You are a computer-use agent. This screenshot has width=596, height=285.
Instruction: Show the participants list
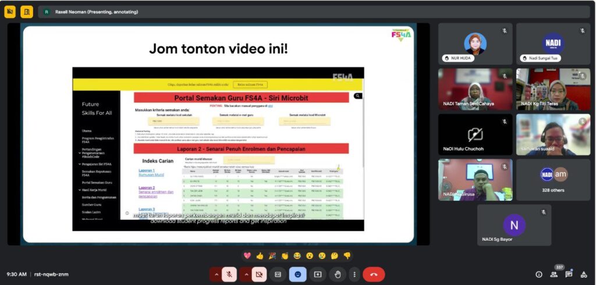coord(554,275)
